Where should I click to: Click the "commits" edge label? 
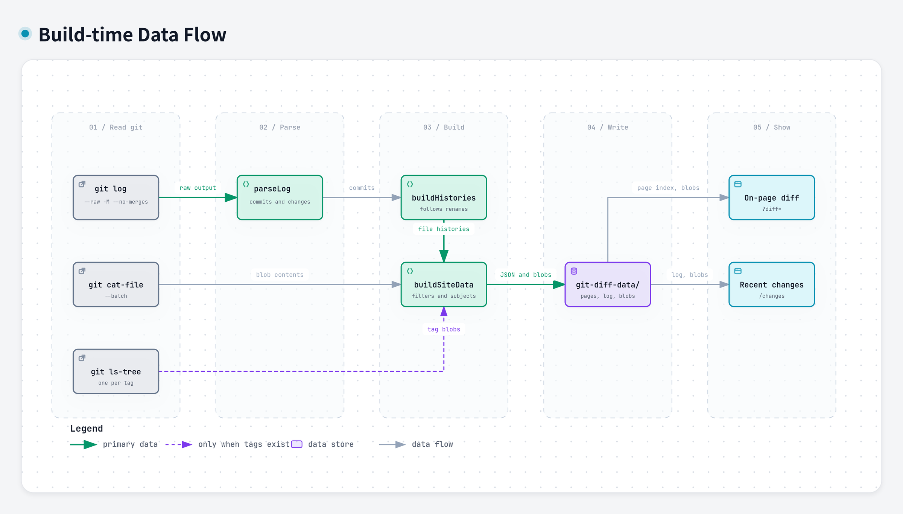point(362,188)
